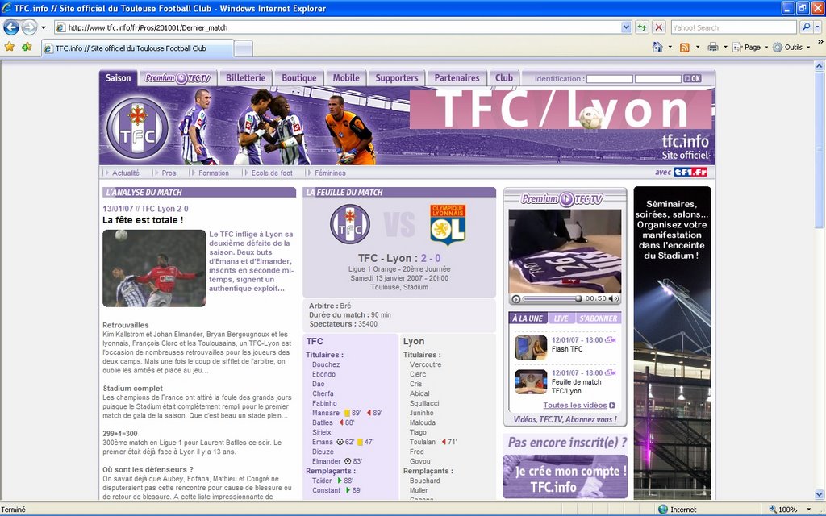This screenshot has width=826, height=516.
Task: Open the Partenaires tab
Action: pos(457,78)
